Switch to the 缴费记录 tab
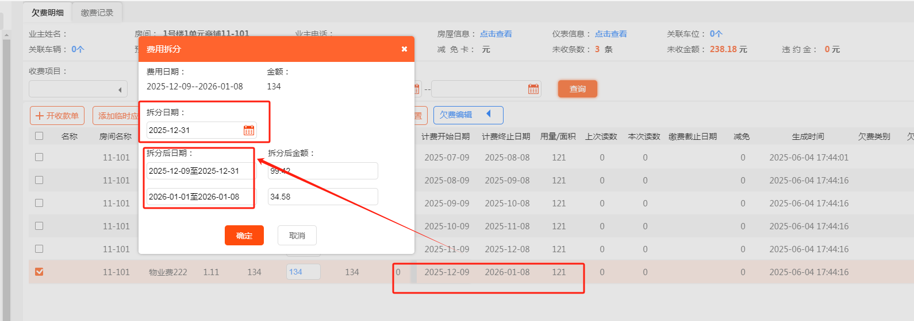Viewport: 914px width, 321px height. 97,13
